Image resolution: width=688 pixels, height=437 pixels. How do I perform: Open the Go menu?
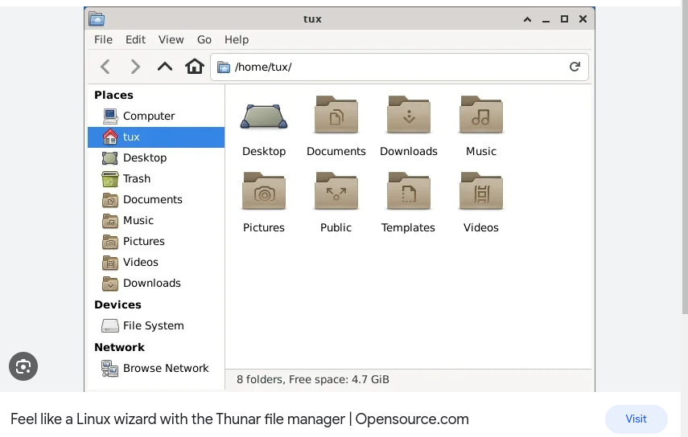[x=204, y=39]
